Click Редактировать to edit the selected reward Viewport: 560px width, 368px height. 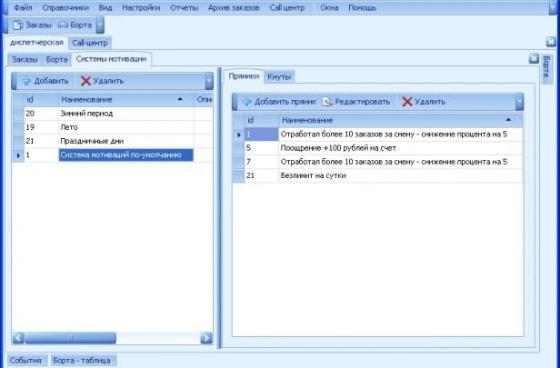(357, 102)
